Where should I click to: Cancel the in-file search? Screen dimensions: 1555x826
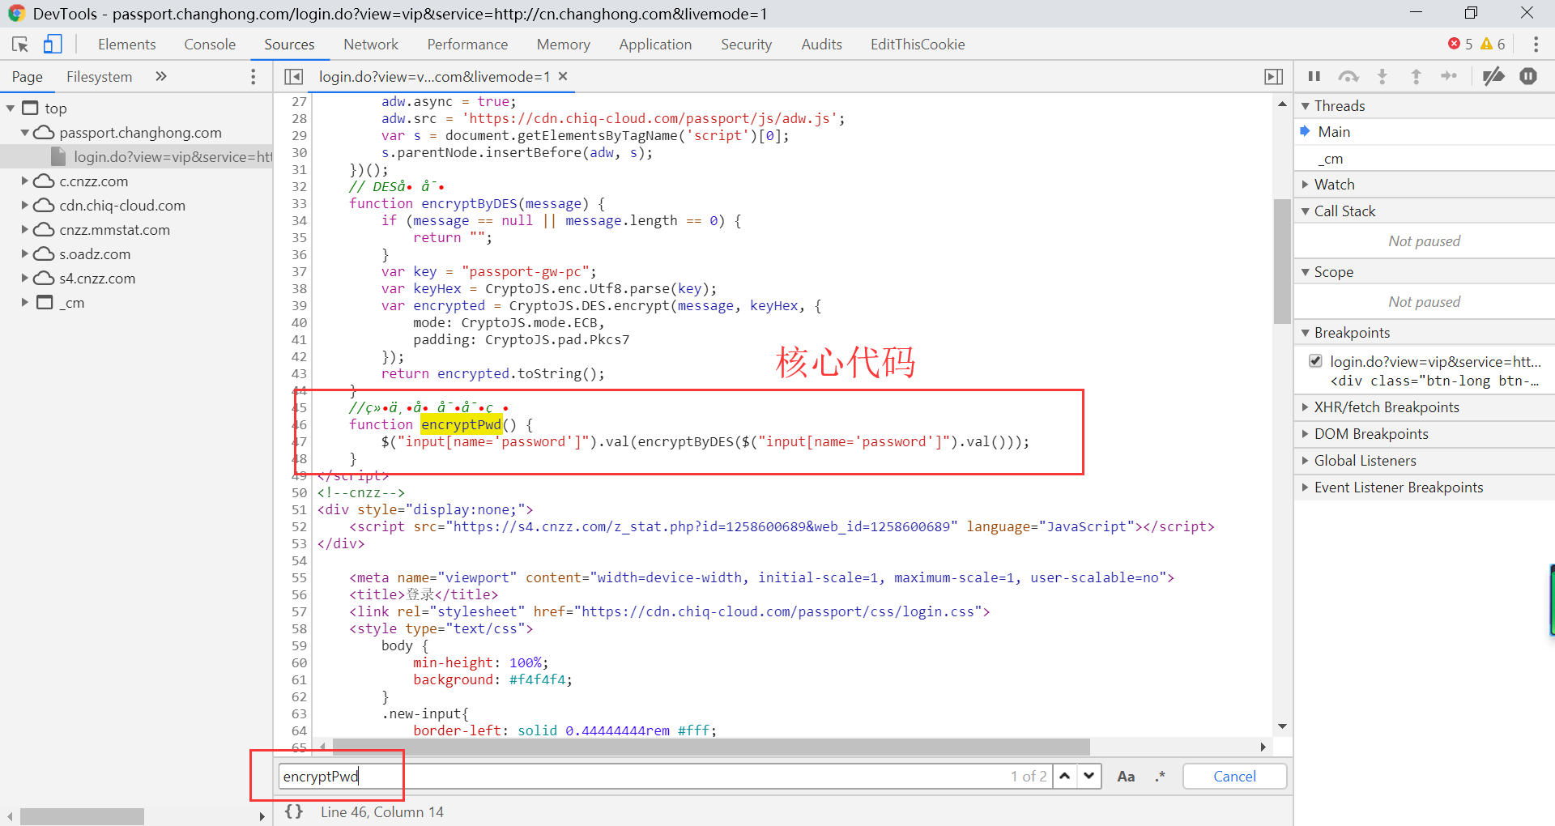pos(1234,777)
